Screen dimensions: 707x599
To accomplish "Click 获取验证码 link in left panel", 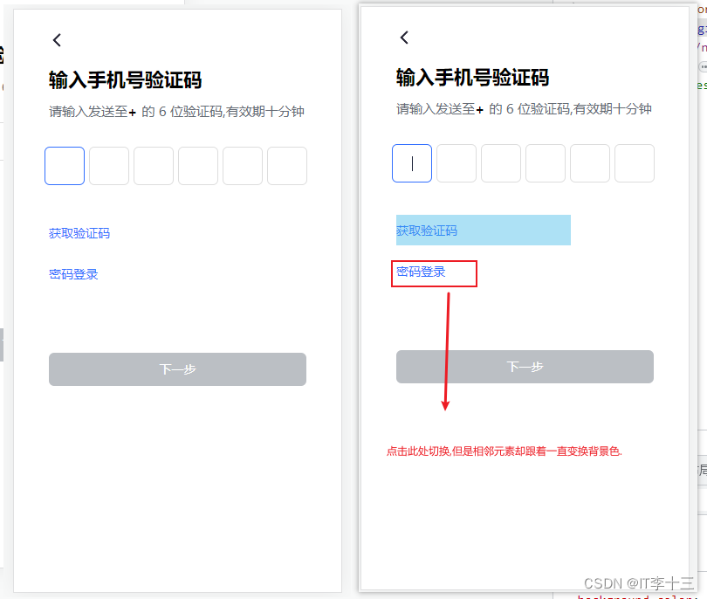I will point(79,233).
